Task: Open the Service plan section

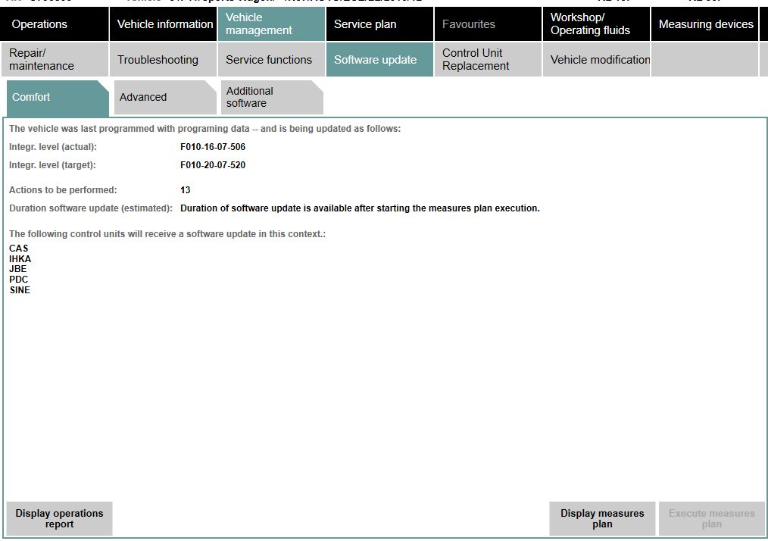Action: [x=379, y=24]
